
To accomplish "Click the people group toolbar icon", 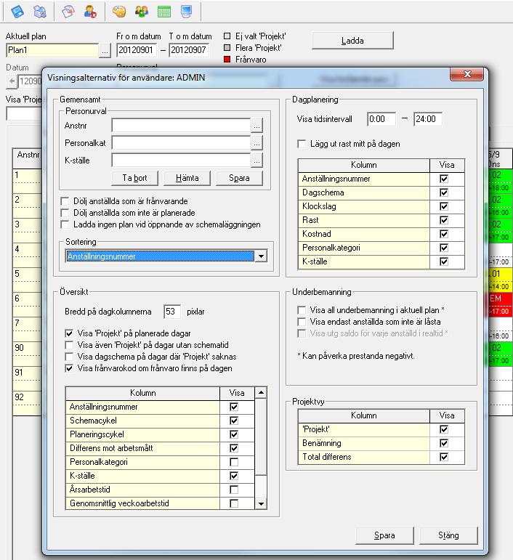I will (x=142, y=12).
